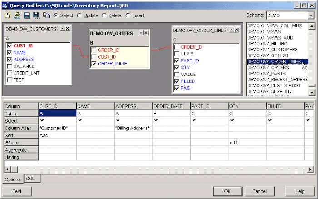Close the DEMO.OW_ORDERS table box
The image size is (318, 199).
(x=146, y=33)
